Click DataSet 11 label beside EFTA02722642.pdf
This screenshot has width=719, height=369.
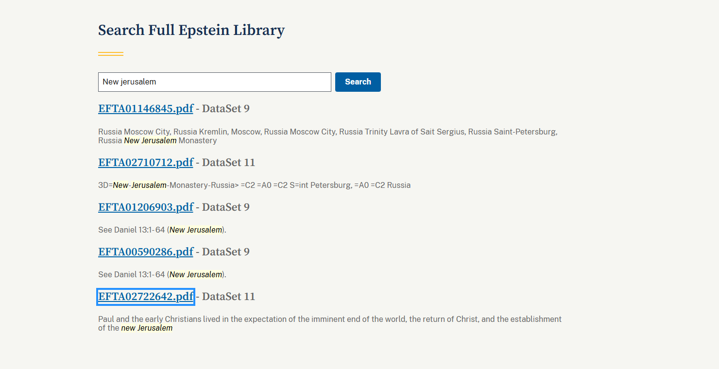pyautogui.click(x=228, y=297)
